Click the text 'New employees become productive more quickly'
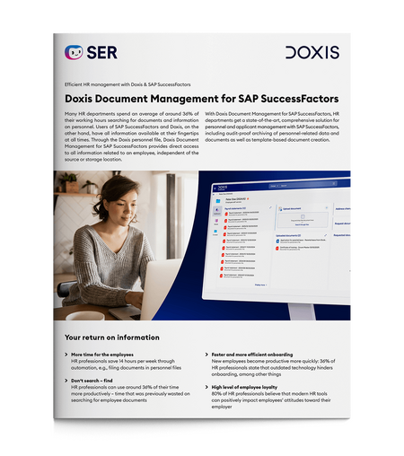This screenshot has width=404, height=456. click(x=265, y=361)
